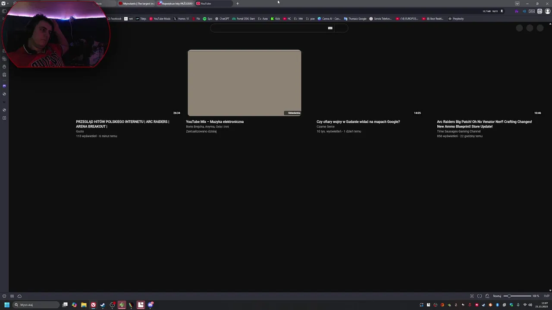The image size is (552, 310).
Task: Click the Resetuj zoom button
Action: [x=497, y=296]
